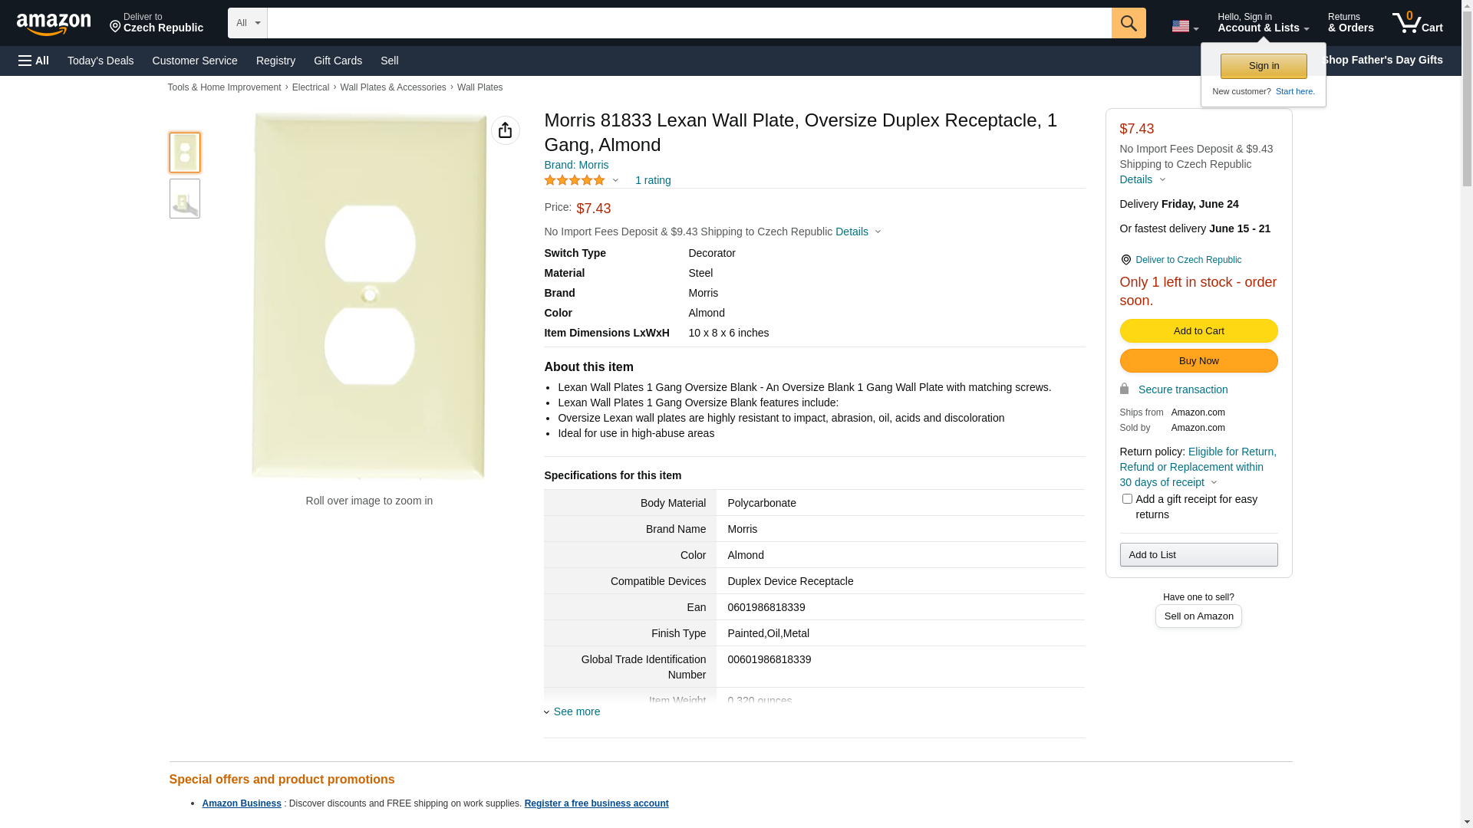Viewport: 1473px width, 828px height.
Task: Enable the gift receipt checkbox
Action: 1127,499
